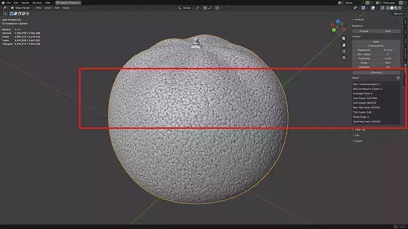Toggle the camera view icon
The height and width of the screenshot is (229, 408).
[344, 51]
